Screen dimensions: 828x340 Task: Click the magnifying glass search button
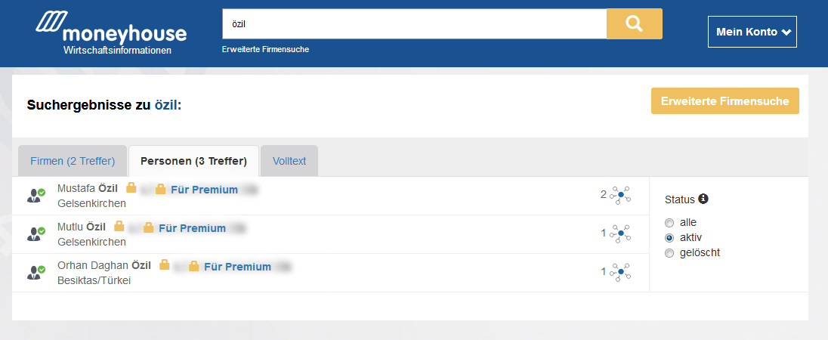click(x=634, y=23)
